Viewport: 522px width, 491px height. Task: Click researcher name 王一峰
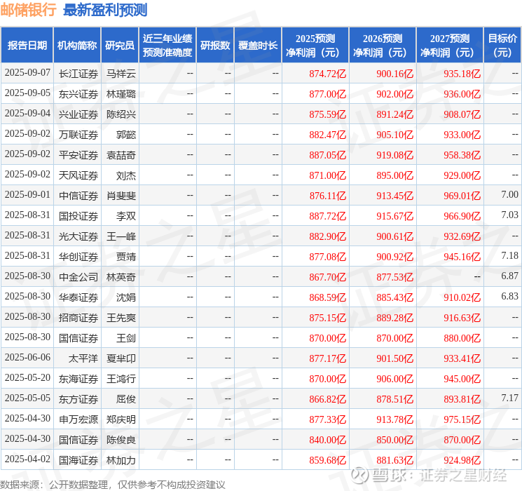click(121, 236)
